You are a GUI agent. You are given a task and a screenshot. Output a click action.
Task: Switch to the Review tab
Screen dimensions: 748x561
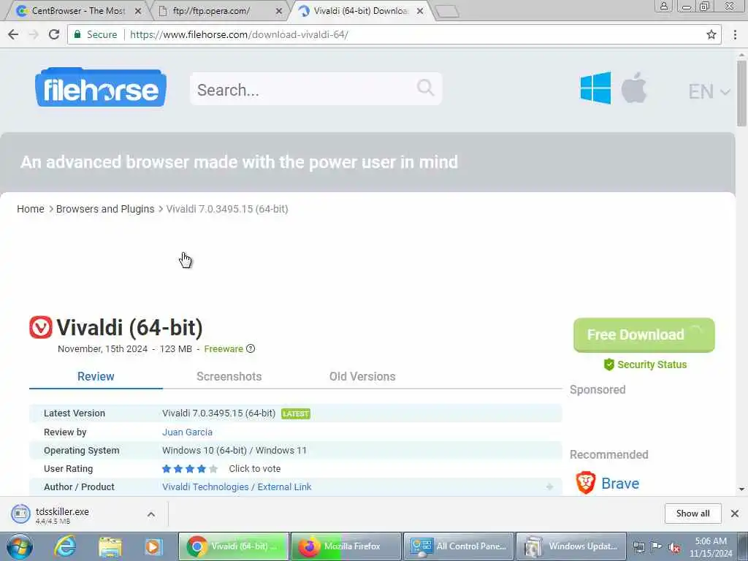pyautogui.click(x=96, y=376)
